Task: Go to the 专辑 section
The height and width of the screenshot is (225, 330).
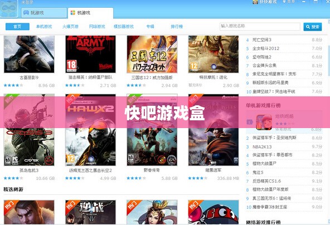Action: (x=151, y=27)
